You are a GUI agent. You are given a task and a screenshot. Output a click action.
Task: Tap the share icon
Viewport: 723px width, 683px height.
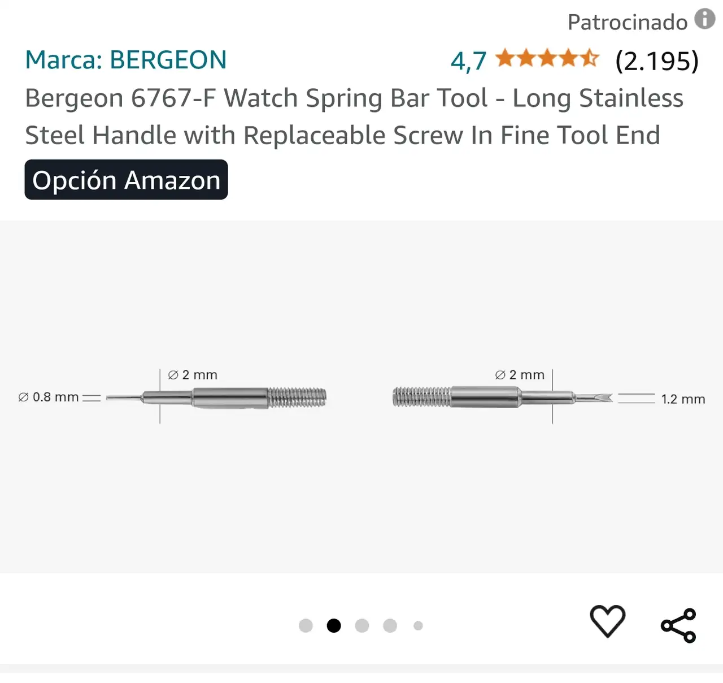678,625
